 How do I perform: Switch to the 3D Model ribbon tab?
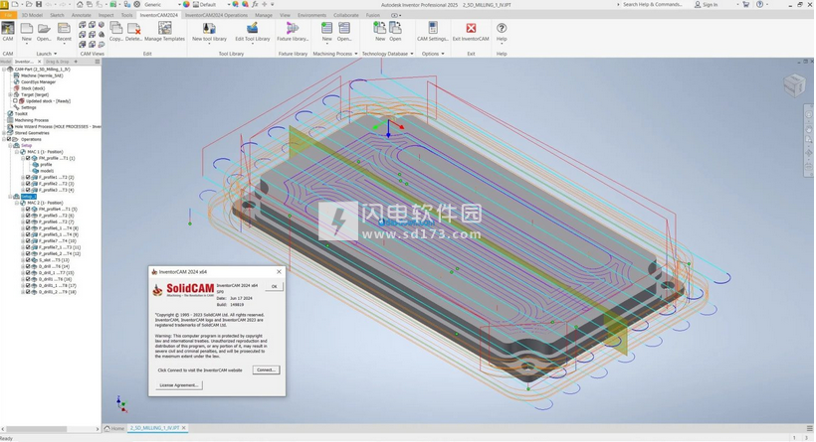coord(32,15)
